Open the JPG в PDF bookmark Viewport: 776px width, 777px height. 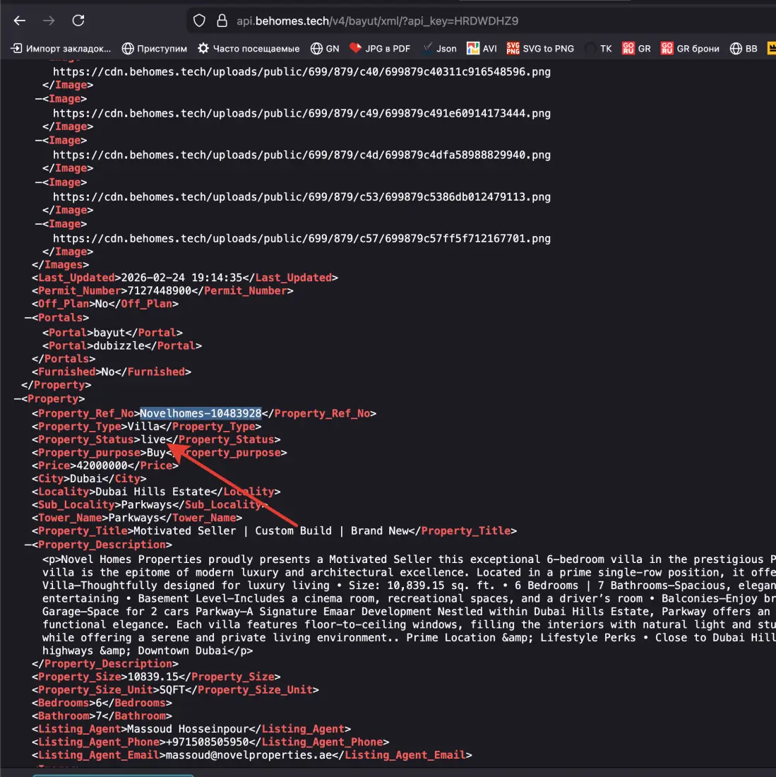[380, 49]
